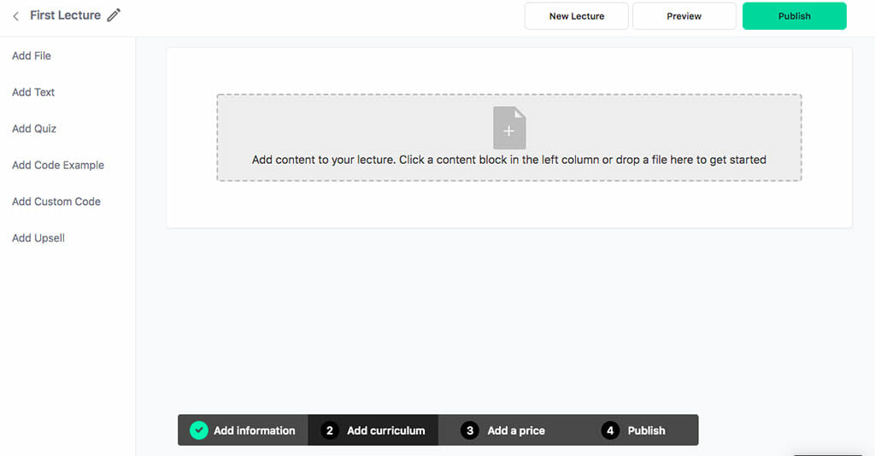Go to Add a price step

coord(502,430)
